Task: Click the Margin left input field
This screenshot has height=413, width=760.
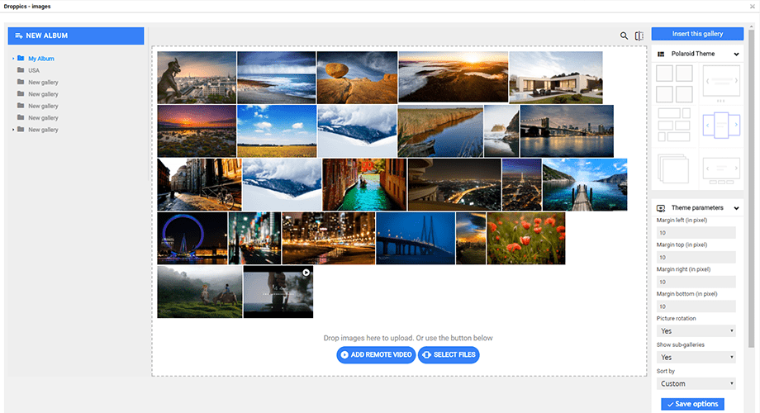Action: coord(696,234)
